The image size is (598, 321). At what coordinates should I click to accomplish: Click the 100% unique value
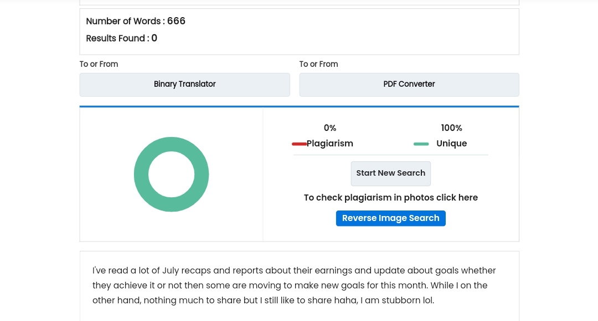click(452, 128)
